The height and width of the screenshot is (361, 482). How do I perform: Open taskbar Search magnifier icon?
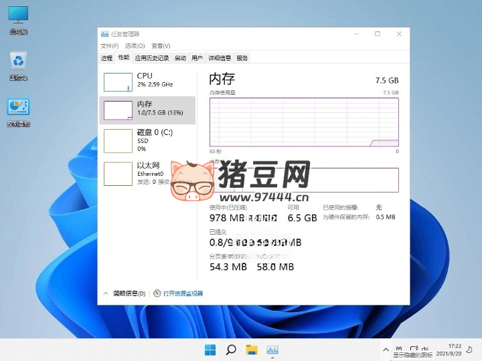click(x=231, y=350)
